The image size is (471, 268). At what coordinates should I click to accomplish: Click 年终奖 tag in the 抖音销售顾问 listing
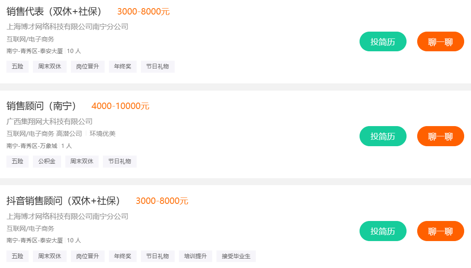pyautogui.click(x=123, y=256)
